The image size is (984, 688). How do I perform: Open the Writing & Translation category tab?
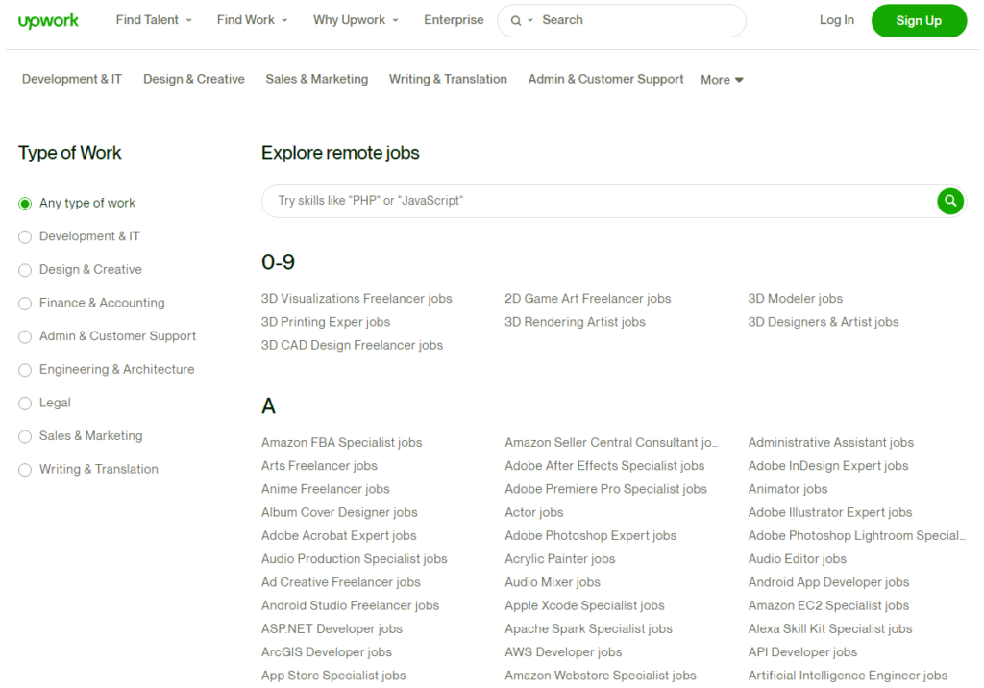click(x=448, y=79)
